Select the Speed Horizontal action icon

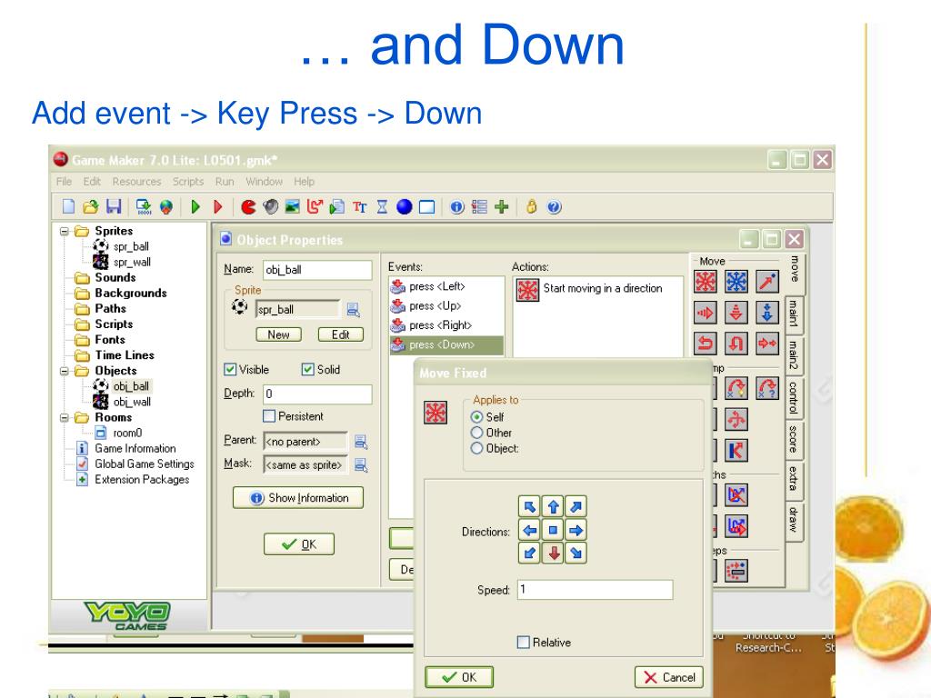(x=706, y=313)
